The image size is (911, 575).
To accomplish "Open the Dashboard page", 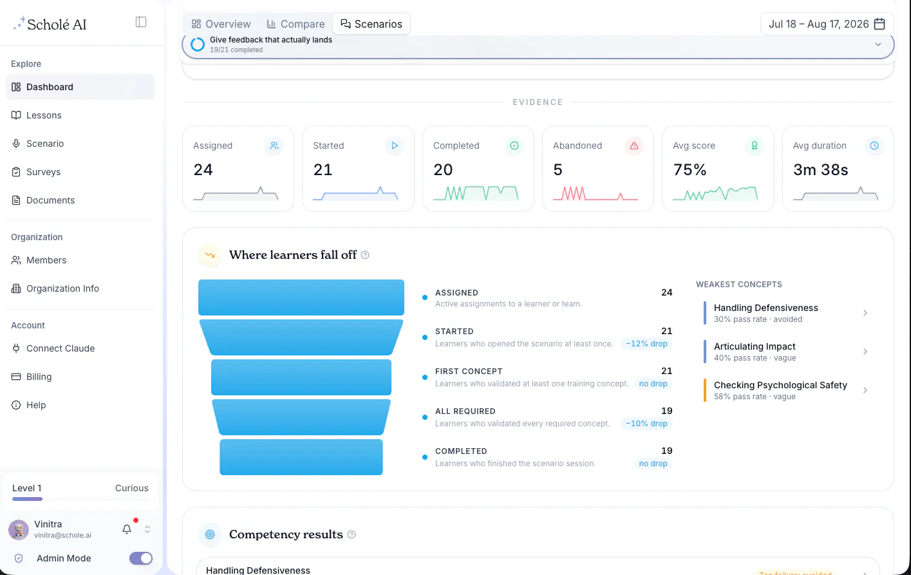I will pos(80,87).
